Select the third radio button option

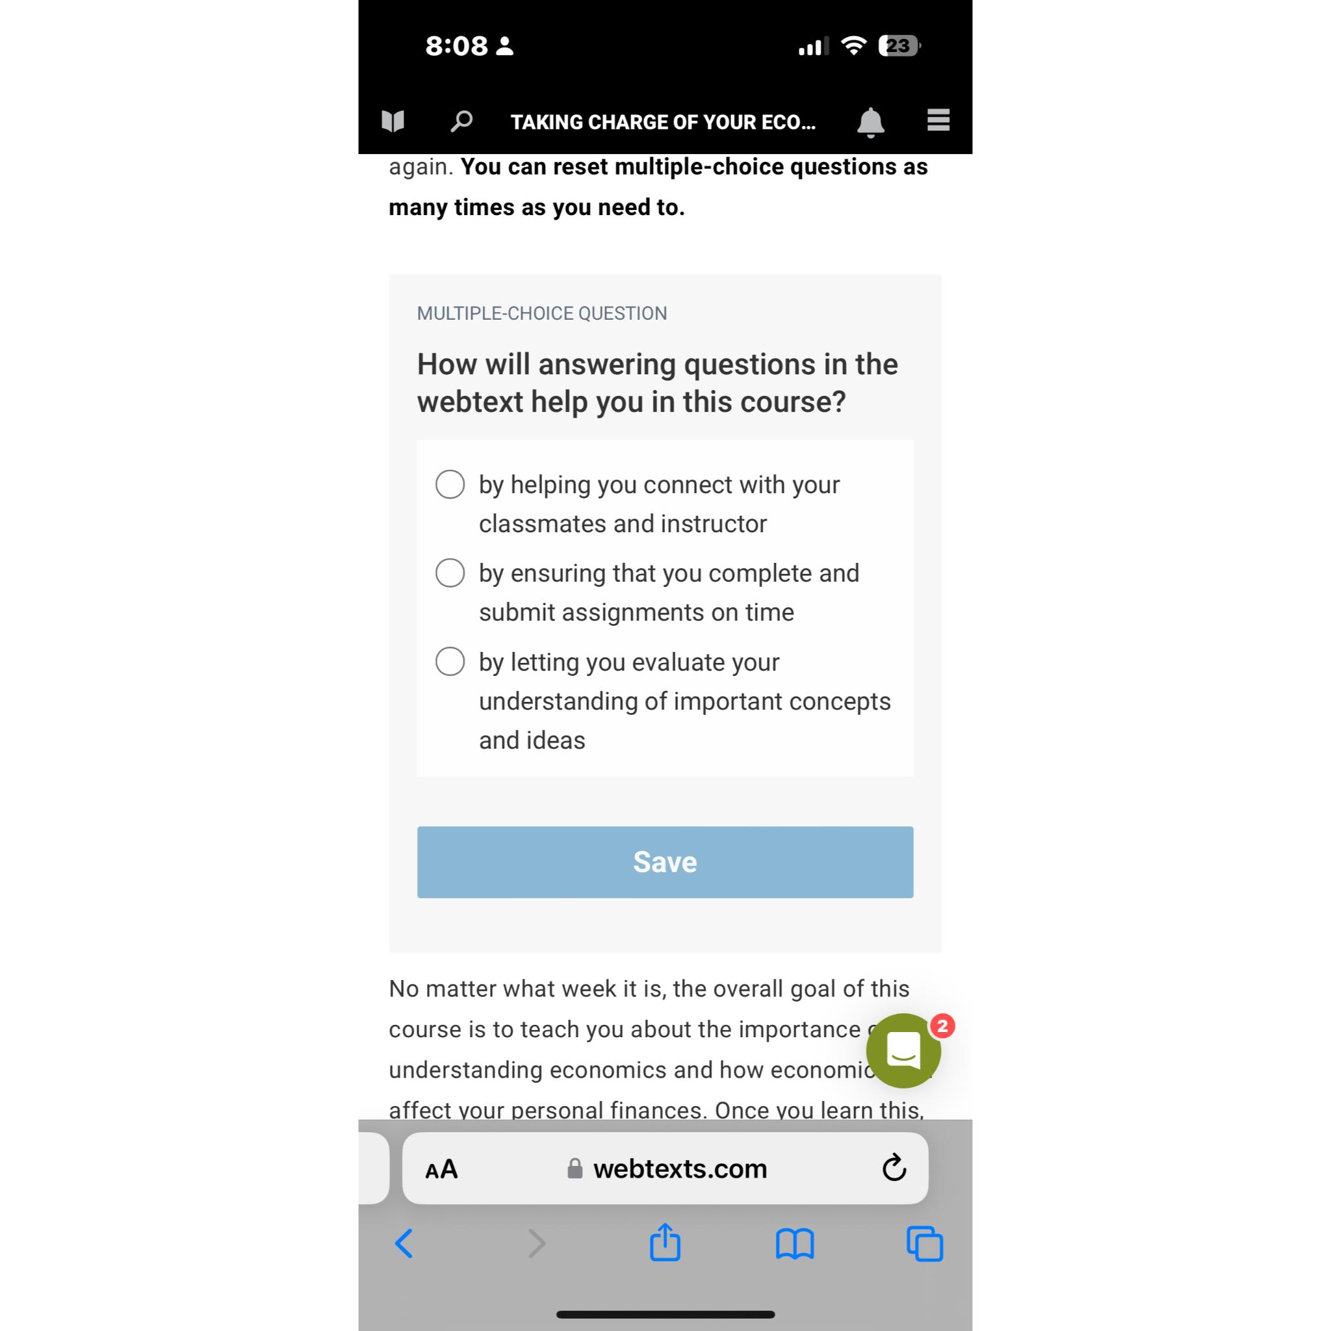(448, 660)
